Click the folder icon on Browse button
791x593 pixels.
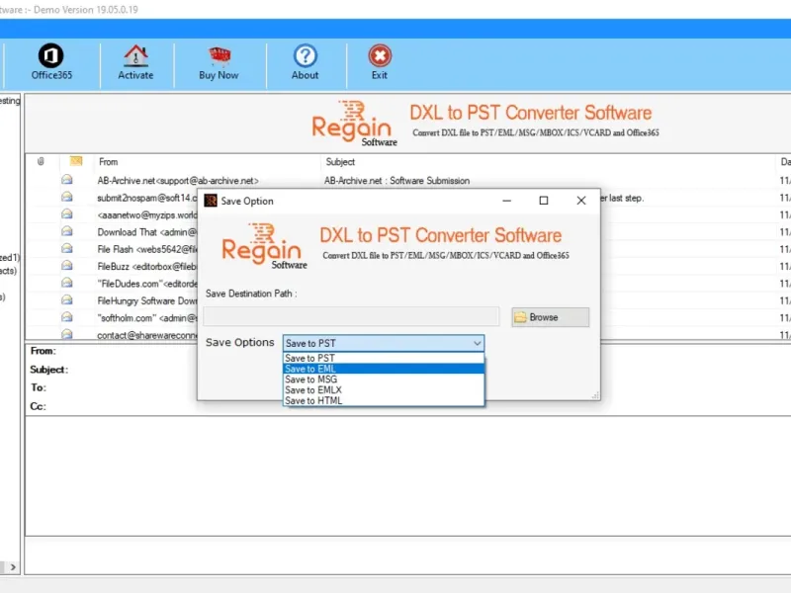[520, 317]
